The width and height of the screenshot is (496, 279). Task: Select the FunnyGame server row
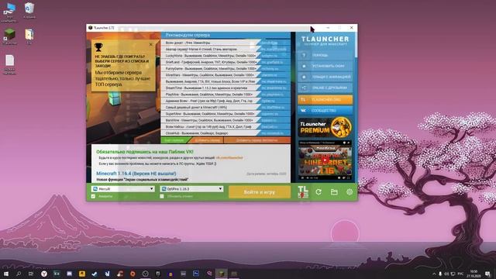(x=226, y=69)
